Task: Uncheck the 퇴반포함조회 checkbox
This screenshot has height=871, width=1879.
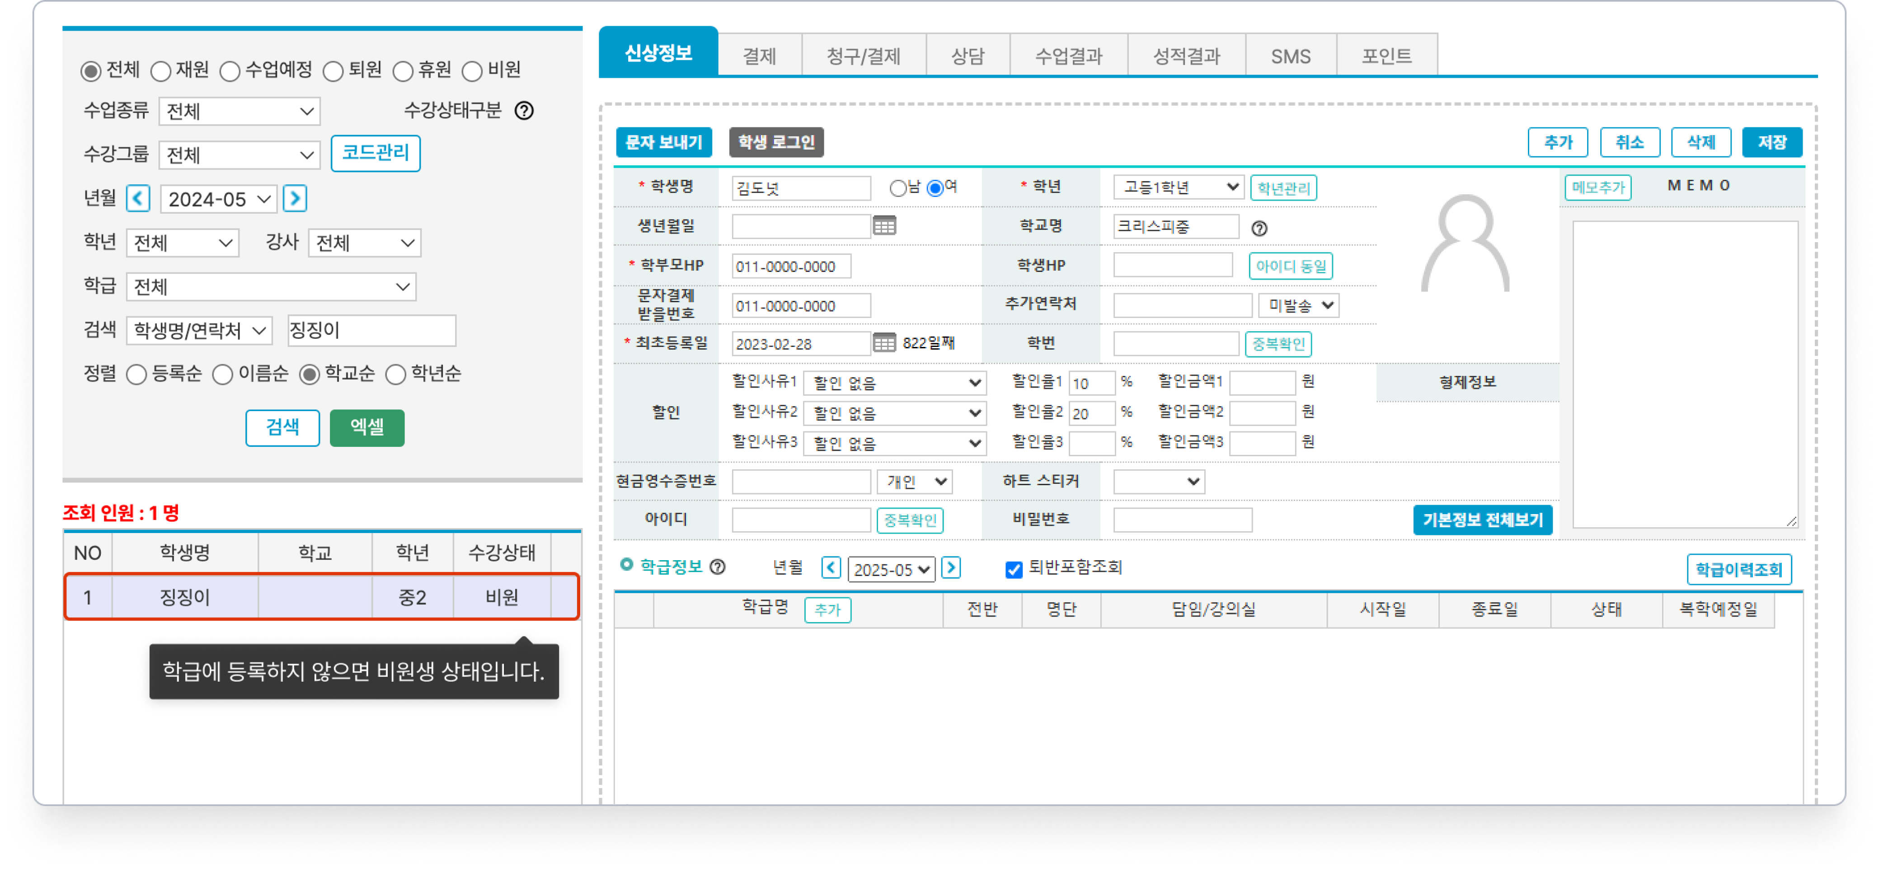Action: click(1013, 569)
